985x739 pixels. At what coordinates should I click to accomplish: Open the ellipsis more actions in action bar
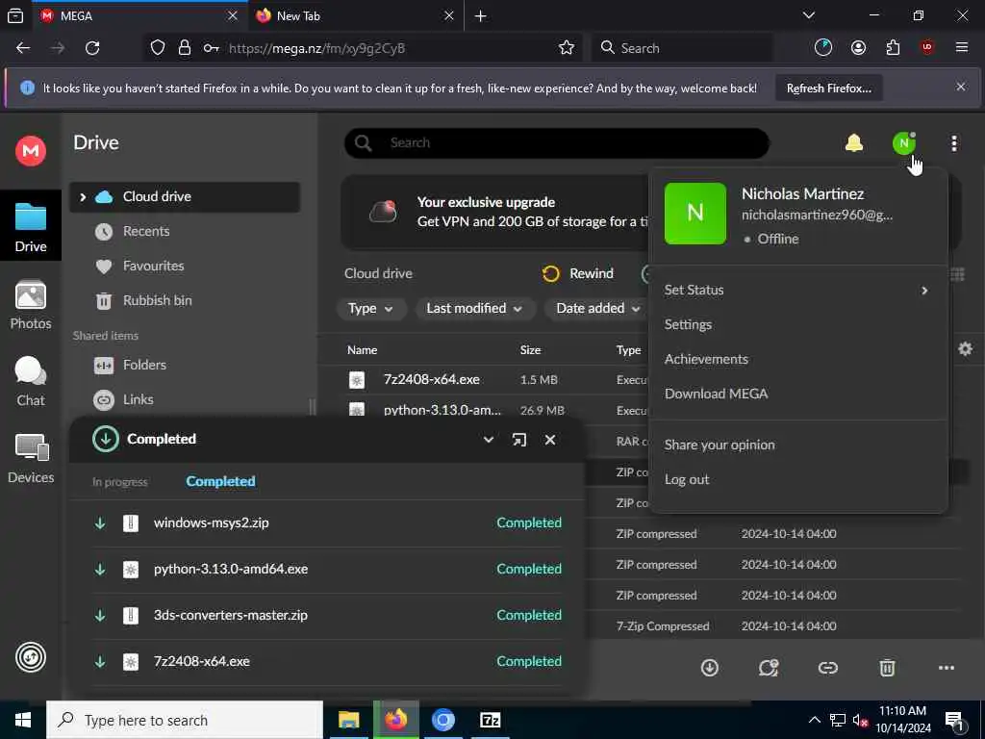click(x=947, y=668)
